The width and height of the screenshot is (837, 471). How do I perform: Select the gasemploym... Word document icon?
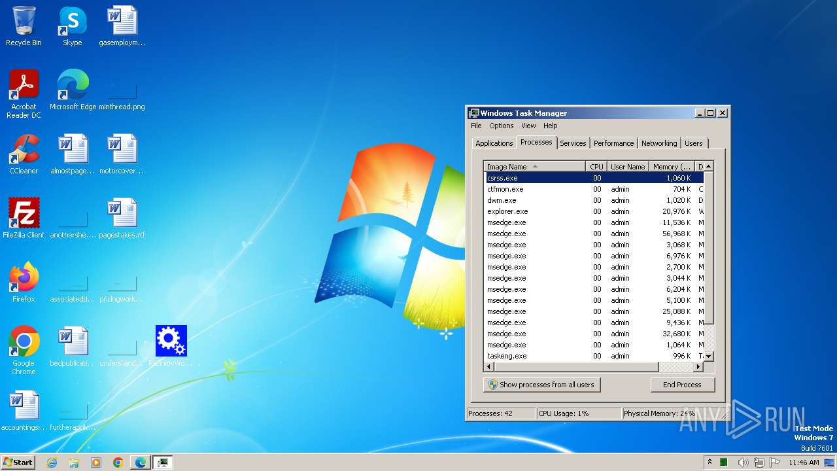tap(122, 26)
